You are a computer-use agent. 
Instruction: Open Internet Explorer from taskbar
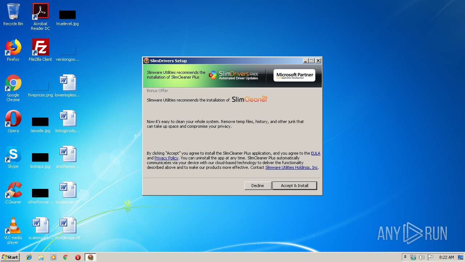pyautogui.click(x=29, y=257)
